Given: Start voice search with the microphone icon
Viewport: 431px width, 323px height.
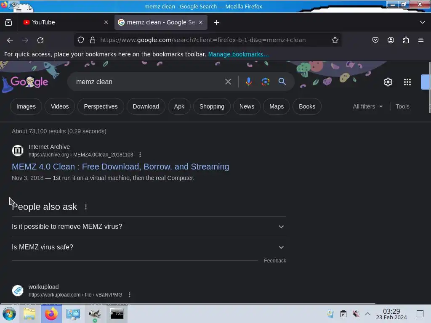Looking at the screenshot, I should (x=248, y=82).
